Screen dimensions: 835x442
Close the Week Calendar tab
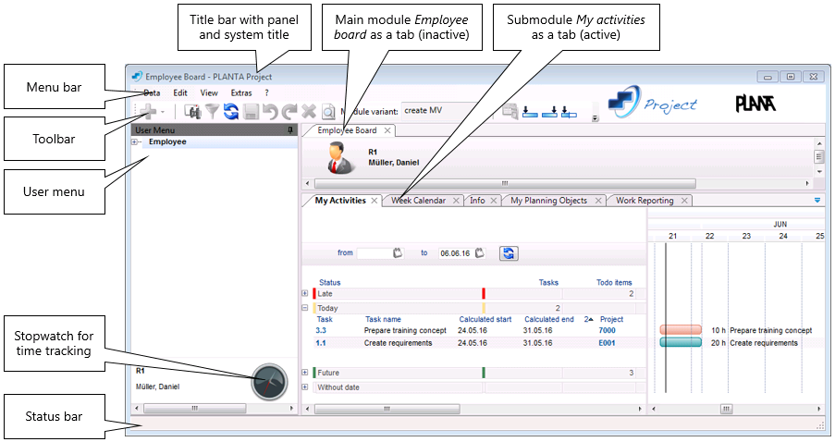pyautogui.click(x=457, y=201)
